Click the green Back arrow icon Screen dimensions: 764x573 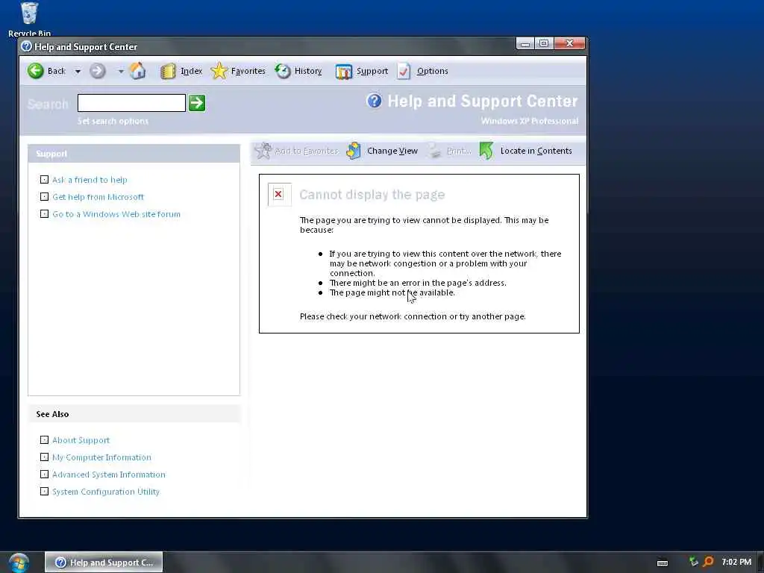[36, 71]
